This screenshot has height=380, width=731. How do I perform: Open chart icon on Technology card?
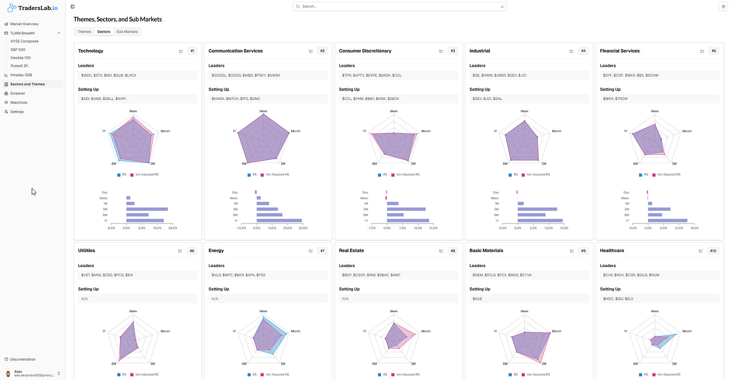click(181, 51)
